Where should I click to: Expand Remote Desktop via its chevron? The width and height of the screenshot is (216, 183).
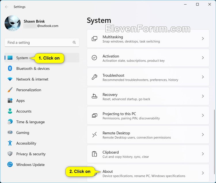tap(203, 135)
